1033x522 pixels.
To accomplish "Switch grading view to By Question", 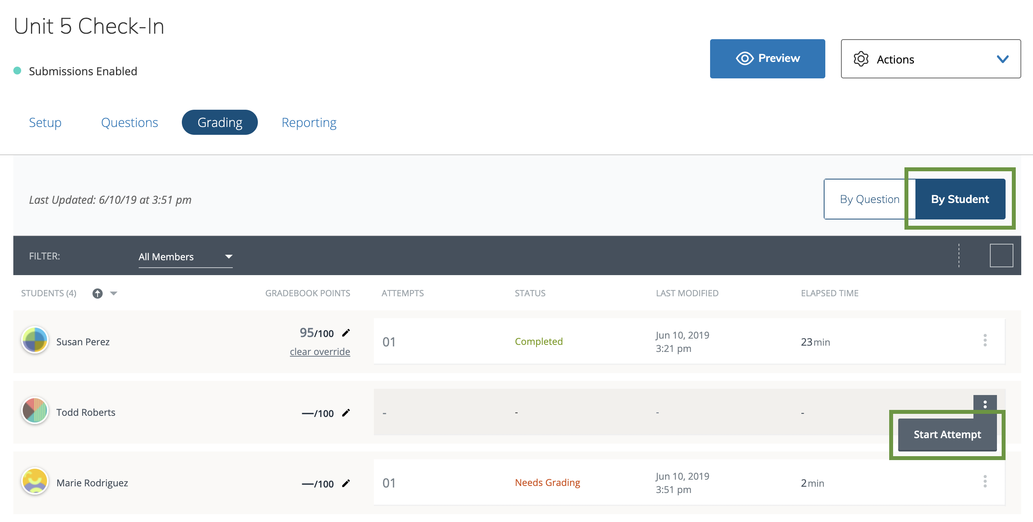I will click(869, 199).
